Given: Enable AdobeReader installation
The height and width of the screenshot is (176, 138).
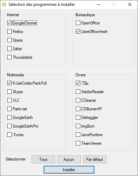Looking at the screenshot, I should [78, 92].
